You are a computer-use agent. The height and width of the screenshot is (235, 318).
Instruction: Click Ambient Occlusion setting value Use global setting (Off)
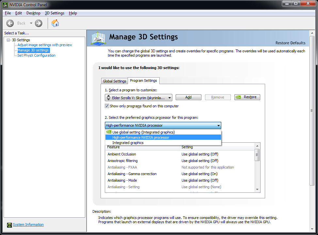(200, 154)
